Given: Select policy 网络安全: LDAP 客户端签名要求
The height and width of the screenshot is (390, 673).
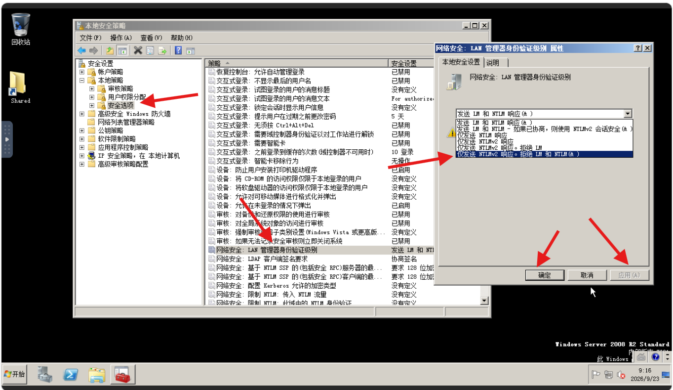Looking at the screenshot, I should [x=262, y=259].
